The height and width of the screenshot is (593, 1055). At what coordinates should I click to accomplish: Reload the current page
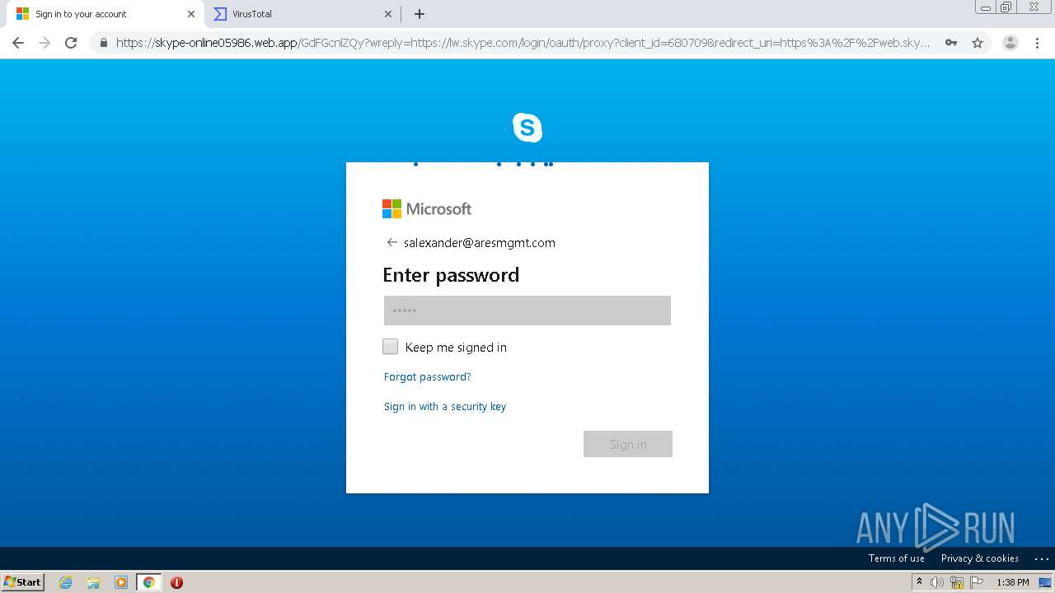(71, 43)
